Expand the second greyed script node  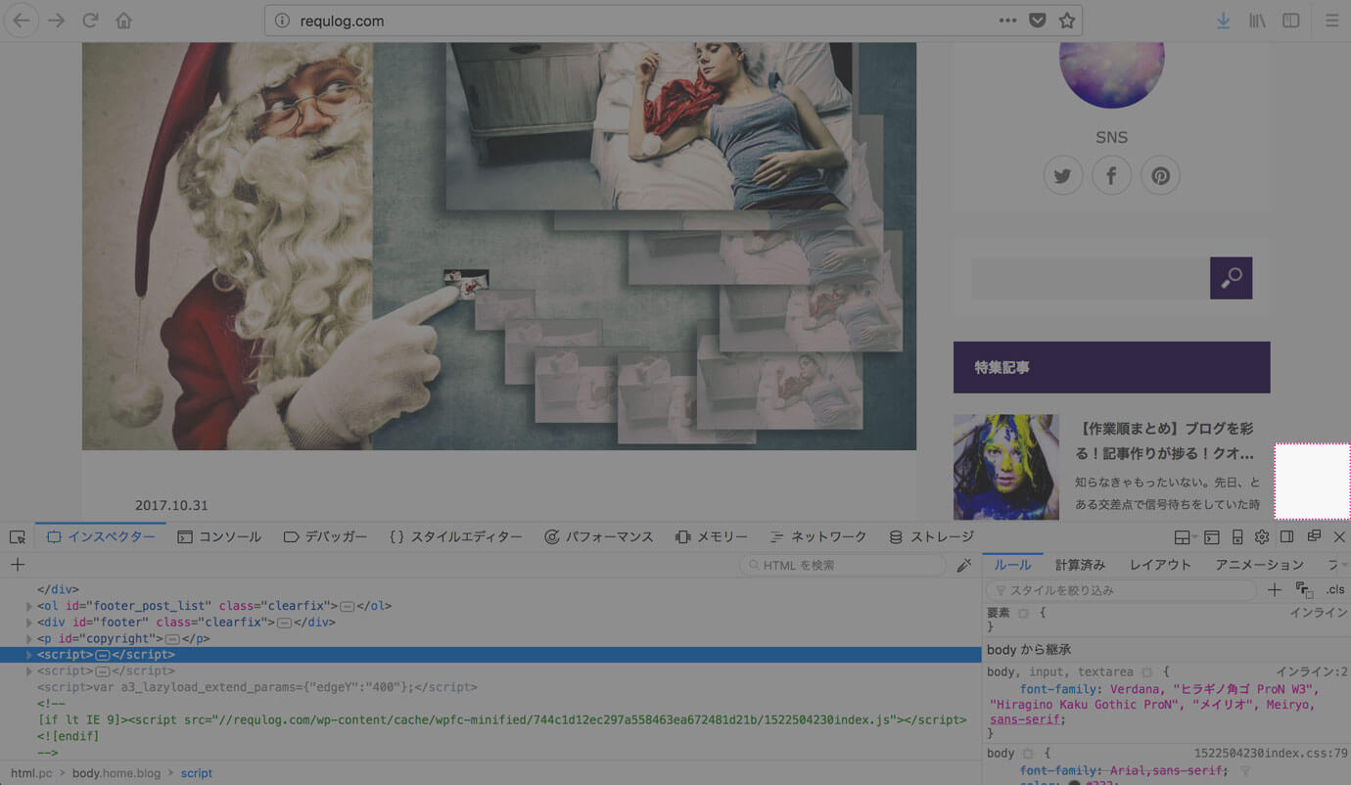pyautogui.click(x=29, y=671)
